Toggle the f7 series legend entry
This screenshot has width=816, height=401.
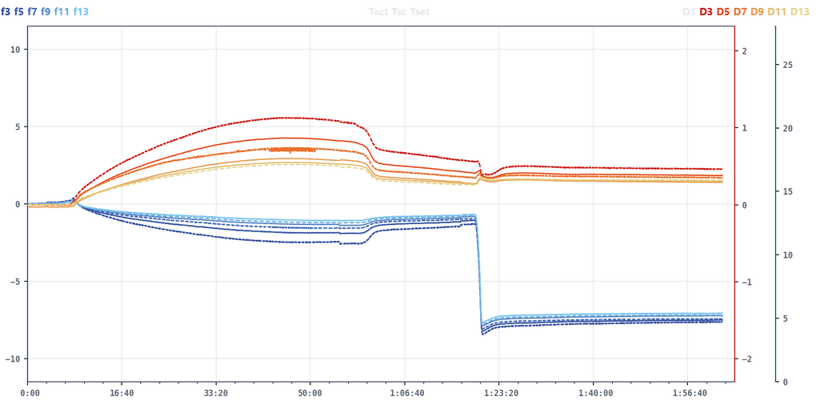click(32, 11)
